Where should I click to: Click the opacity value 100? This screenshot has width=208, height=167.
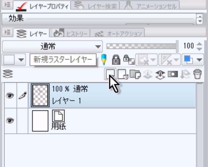tap(188, 46)
